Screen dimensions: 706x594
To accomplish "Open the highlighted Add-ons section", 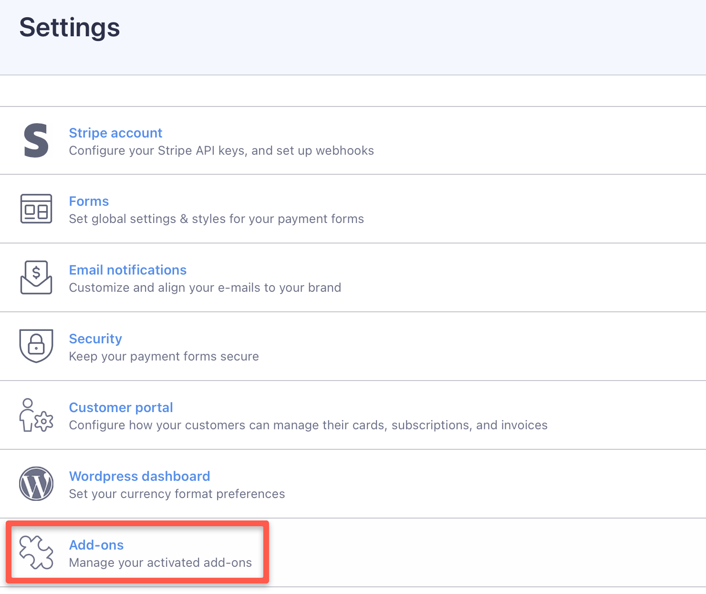I will (x=96, y=545).
